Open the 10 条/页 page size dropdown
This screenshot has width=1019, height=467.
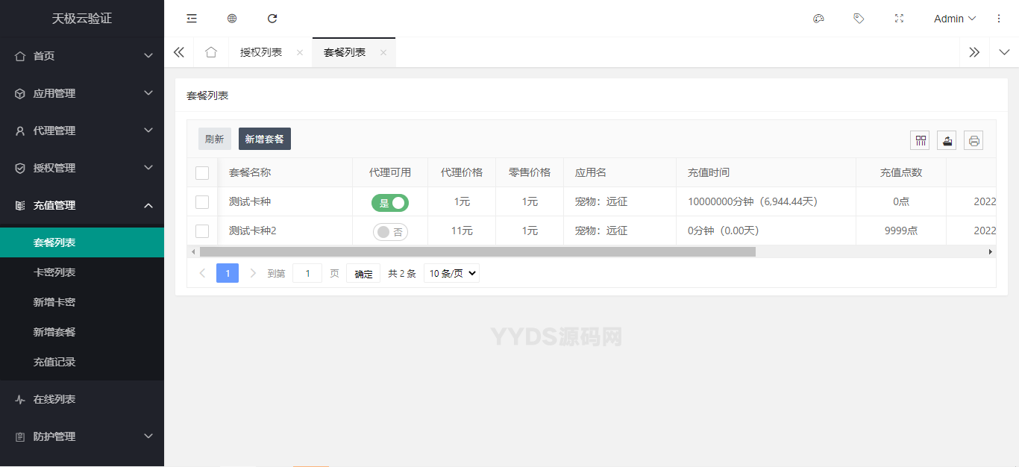451,274
